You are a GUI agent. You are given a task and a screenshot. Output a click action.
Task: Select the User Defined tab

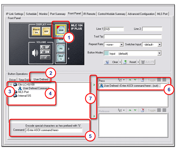[41, 79]
